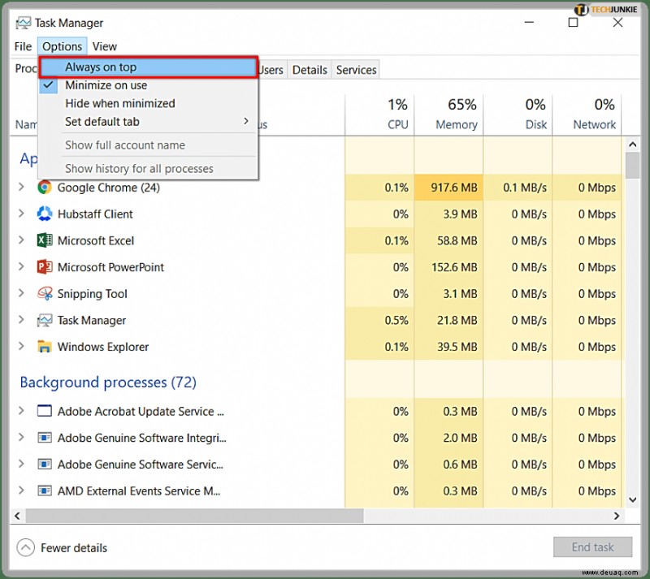Click the Fewer details circle arrow icon
This screenshot has height=579, width=650.
click(26, 547)
